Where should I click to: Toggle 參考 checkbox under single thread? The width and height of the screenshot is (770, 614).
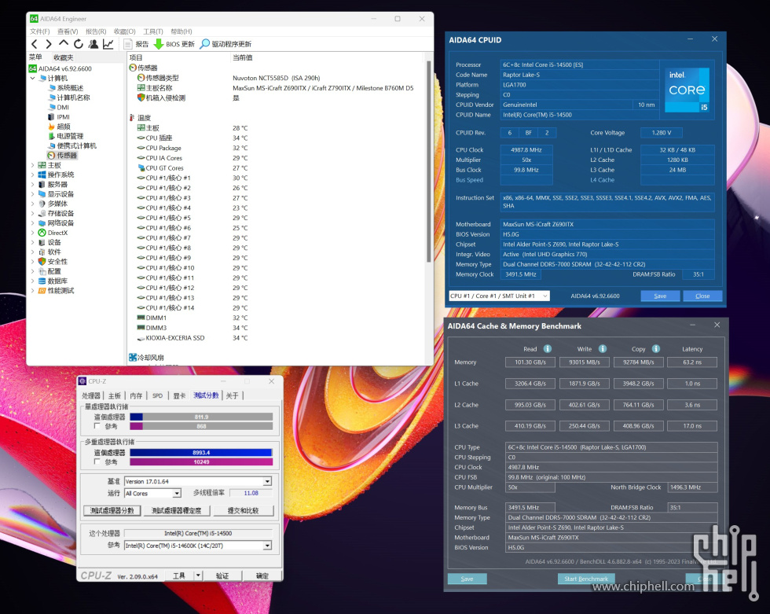tap(97, 426)
